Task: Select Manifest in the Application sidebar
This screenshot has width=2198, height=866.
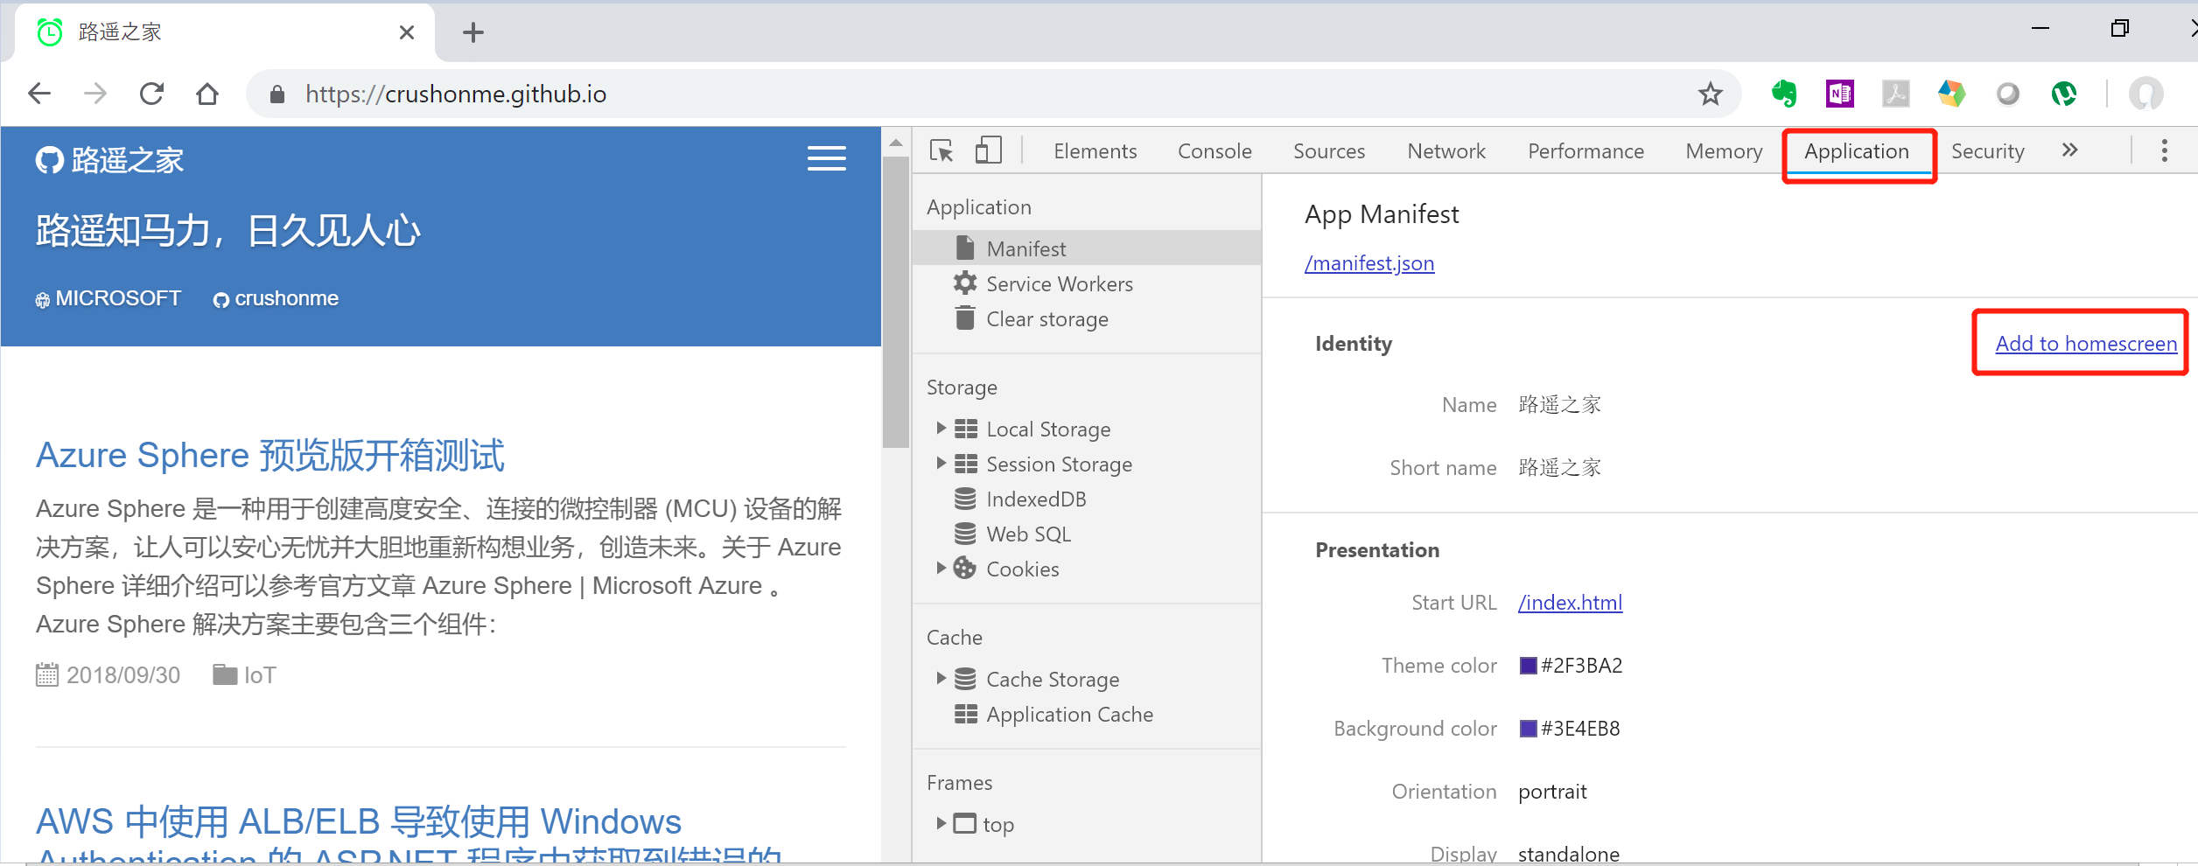Action: (1087, 248)
